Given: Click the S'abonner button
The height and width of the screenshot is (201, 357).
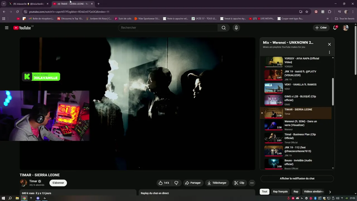Looking at the screenshot, I should (x=58, y=183).
